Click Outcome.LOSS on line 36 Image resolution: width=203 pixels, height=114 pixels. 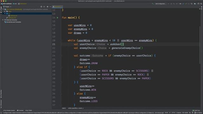[88, 101]
